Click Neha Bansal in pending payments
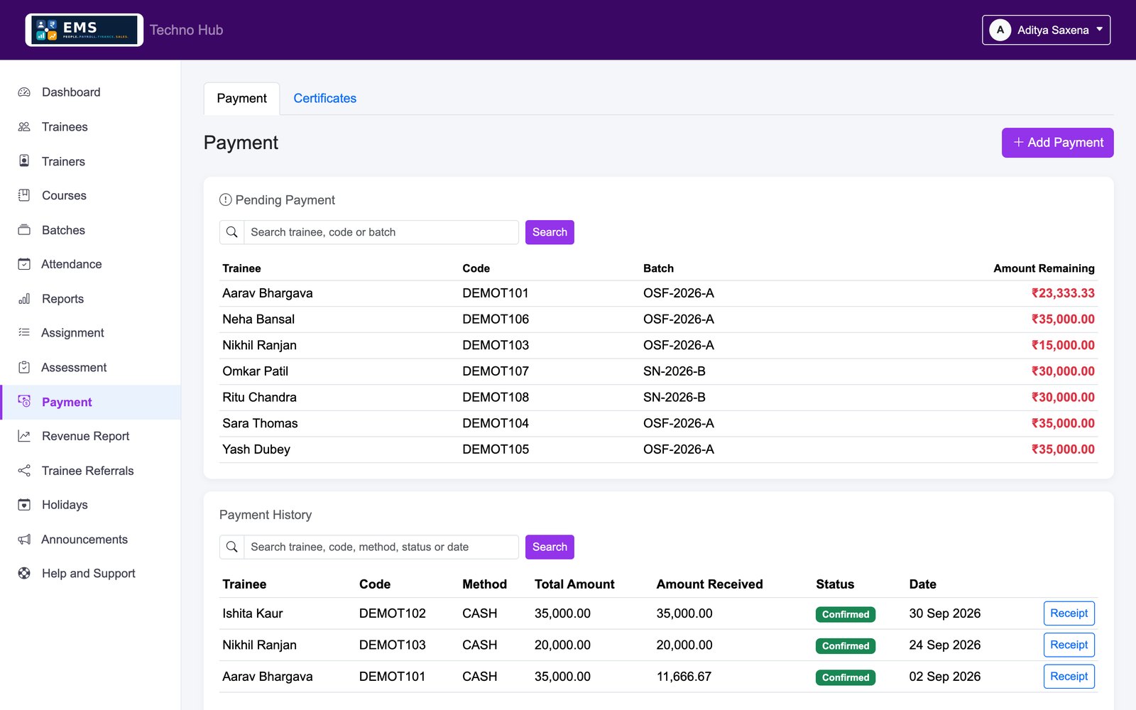The height and width of the screenshot is (710, 1136). click(x=258, y=319)
